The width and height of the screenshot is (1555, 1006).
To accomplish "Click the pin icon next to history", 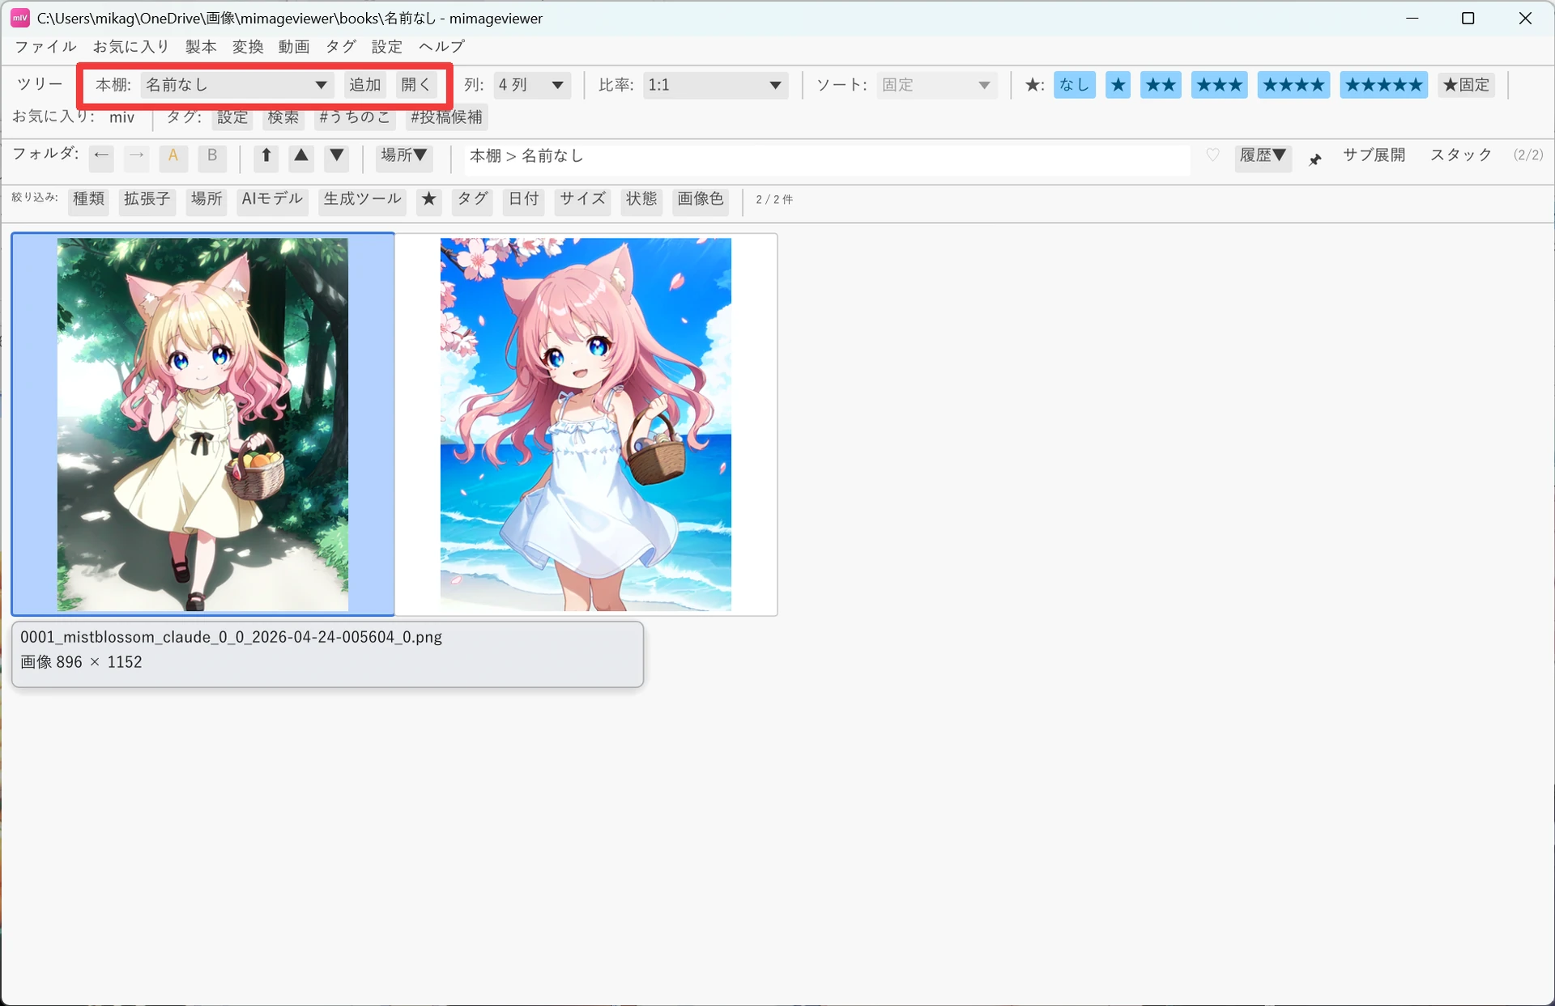I will click(x=1315, y=159).
